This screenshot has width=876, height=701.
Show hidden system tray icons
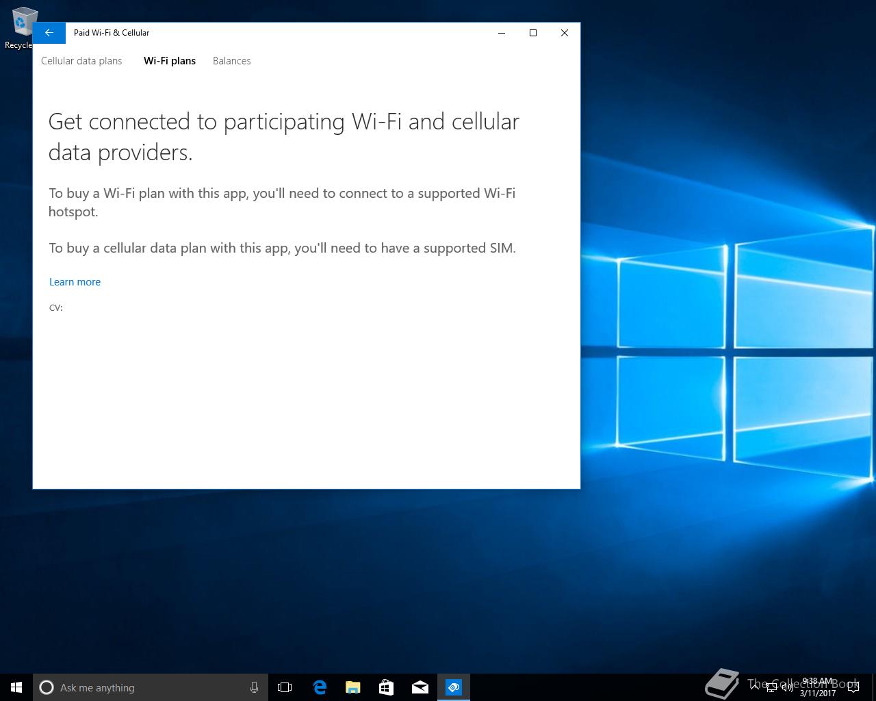click(x=755, y=687)
